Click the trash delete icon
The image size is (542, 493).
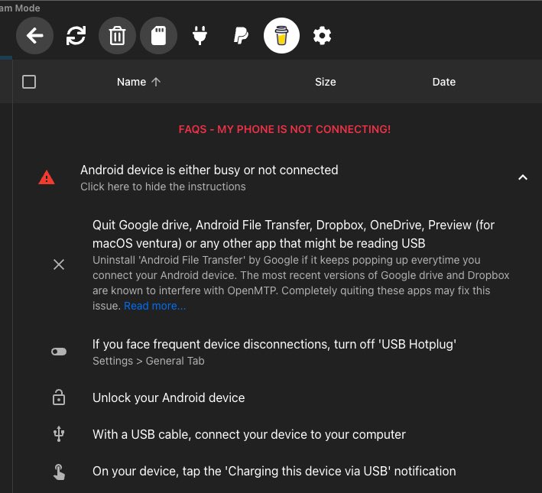[117, 36]
